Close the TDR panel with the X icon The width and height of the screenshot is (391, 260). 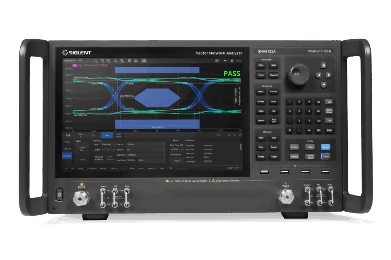240,135
